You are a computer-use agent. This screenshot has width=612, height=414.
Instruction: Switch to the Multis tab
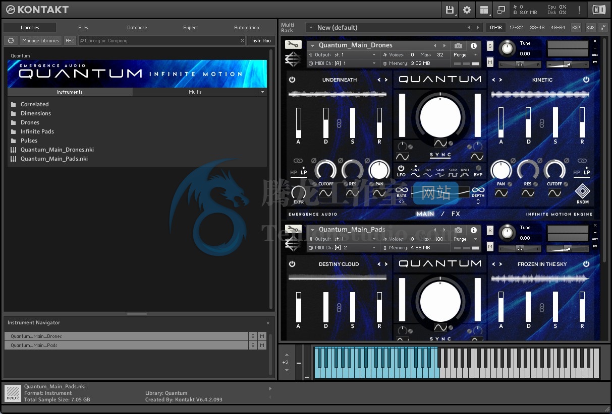(195, 92)
